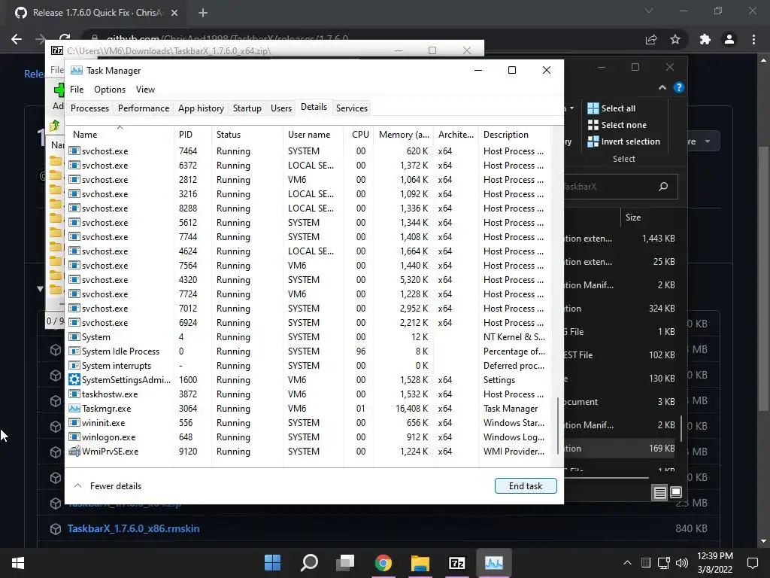Collapse Explorer ribbon chevron

click(x=662, y=87)
